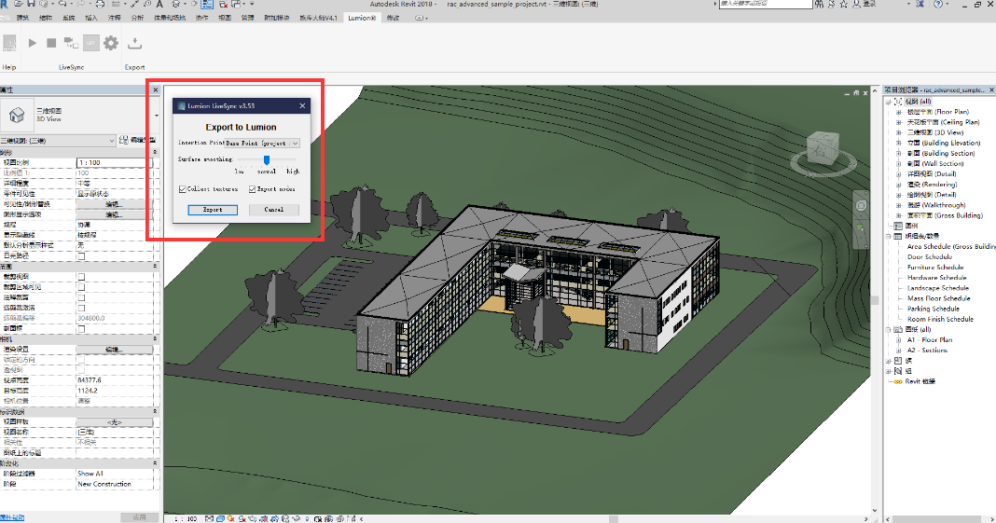Open the fourth ribbon tab left of Lumion
Screen dimensions: 996x523
pos(225,18)
